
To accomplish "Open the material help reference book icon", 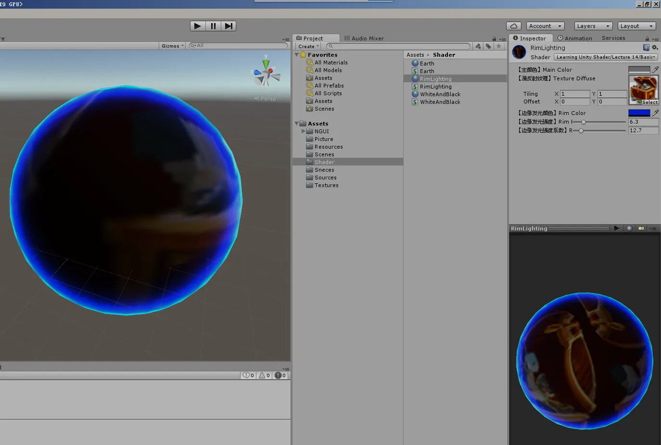I will [646, 47].
